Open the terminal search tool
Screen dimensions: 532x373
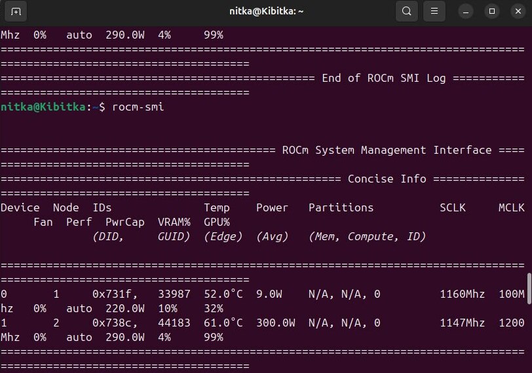[x=406, y=11]
